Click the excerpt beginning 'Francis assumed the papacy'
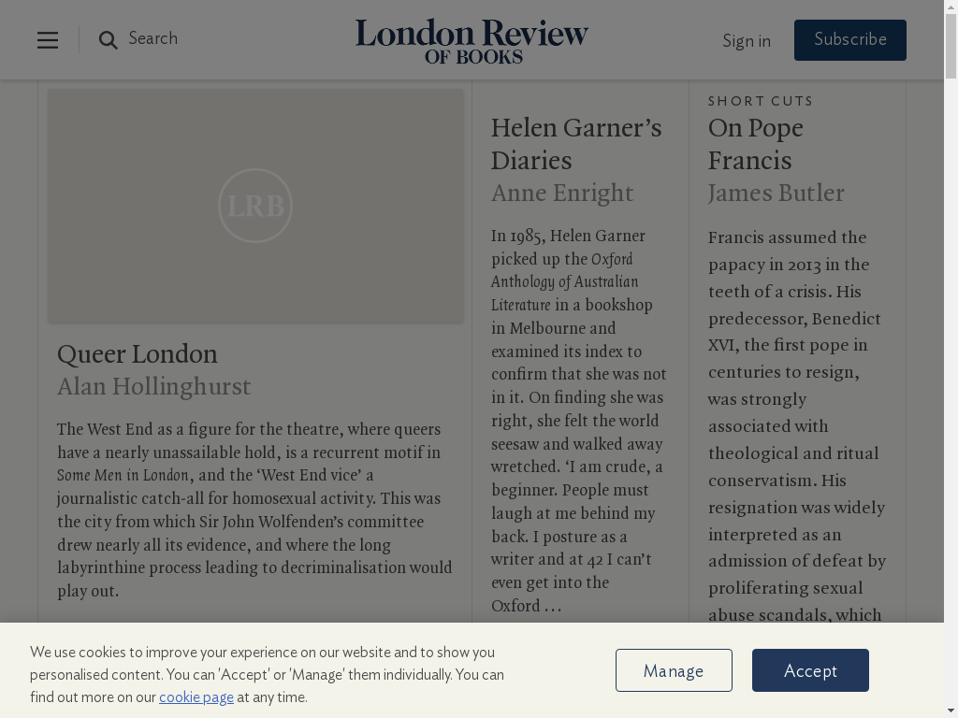 coord(797,425)
